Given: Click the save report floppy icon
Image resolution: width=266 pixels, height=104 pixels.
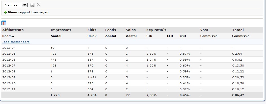Looking at the screenshot, I should point(32,5).
